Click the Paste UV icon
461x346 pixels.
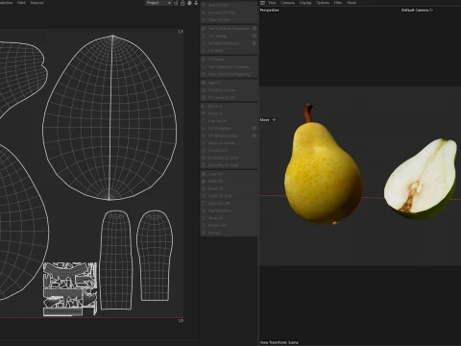click(x=204, y=181)
